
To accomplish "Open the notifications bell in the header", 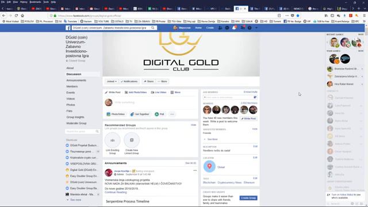I will click(x=234, y=28).
